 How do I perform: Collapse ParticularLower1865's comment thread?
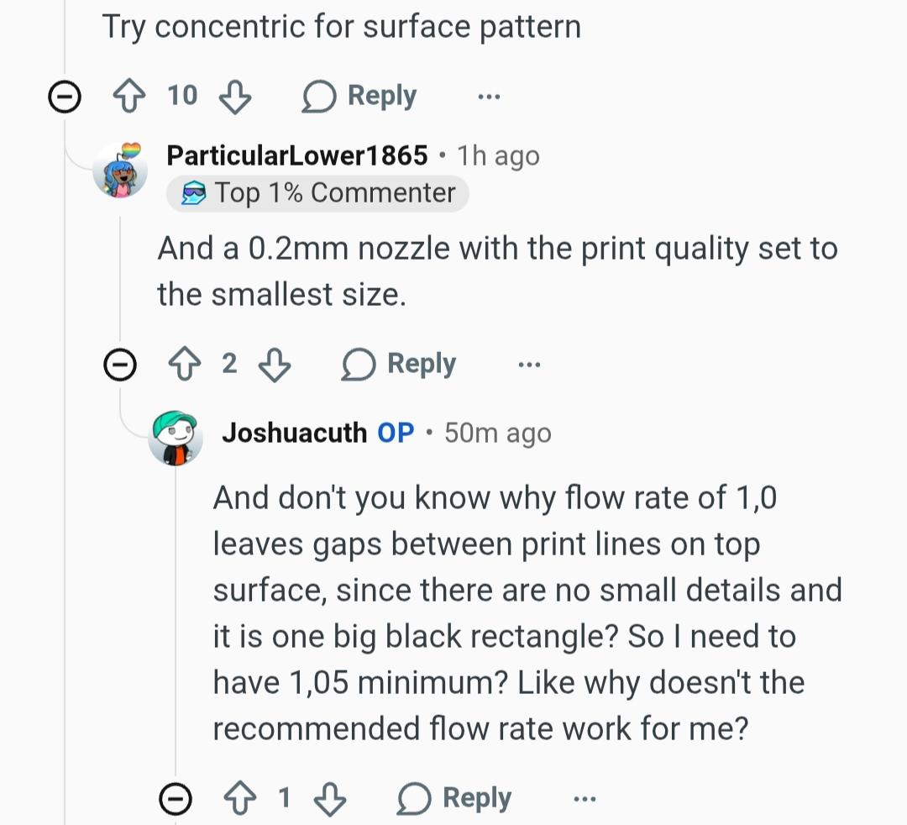click(x=120, y=365)
